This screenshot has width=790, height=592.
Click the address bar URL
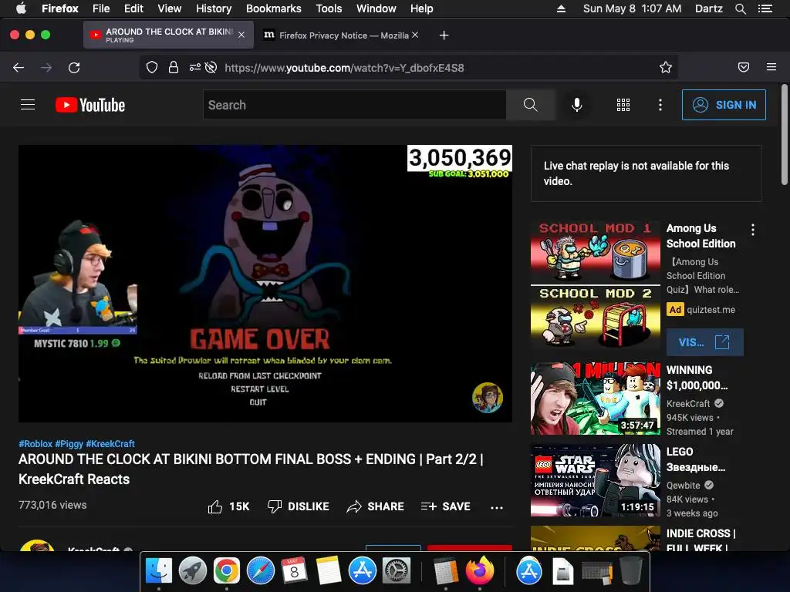click(344, 68)
